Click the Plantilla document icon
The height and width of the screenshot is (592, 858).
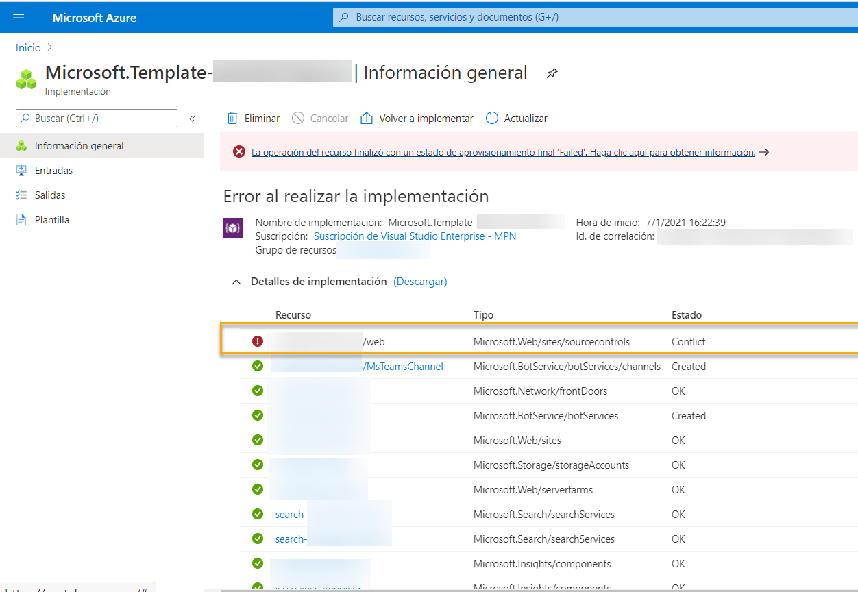[x=21, y=220]
